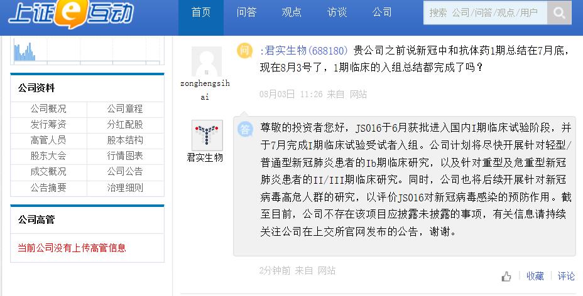Click 评论 to comment

pyautogui.click(x=566, y=276)
